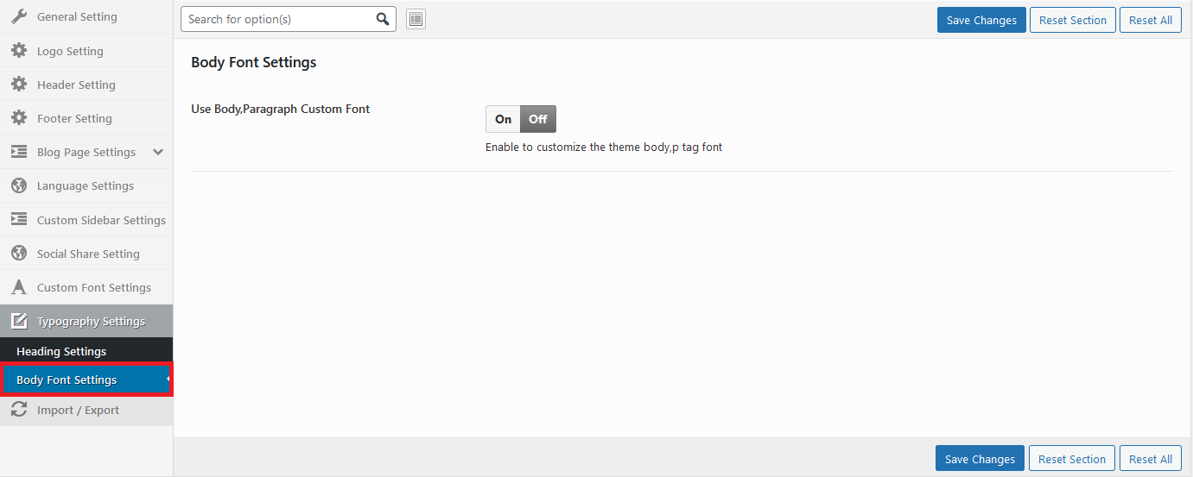Switch the custom font toggle to Off
Viewport: 1193px width, 477px height.
click(x=538, y=119)
